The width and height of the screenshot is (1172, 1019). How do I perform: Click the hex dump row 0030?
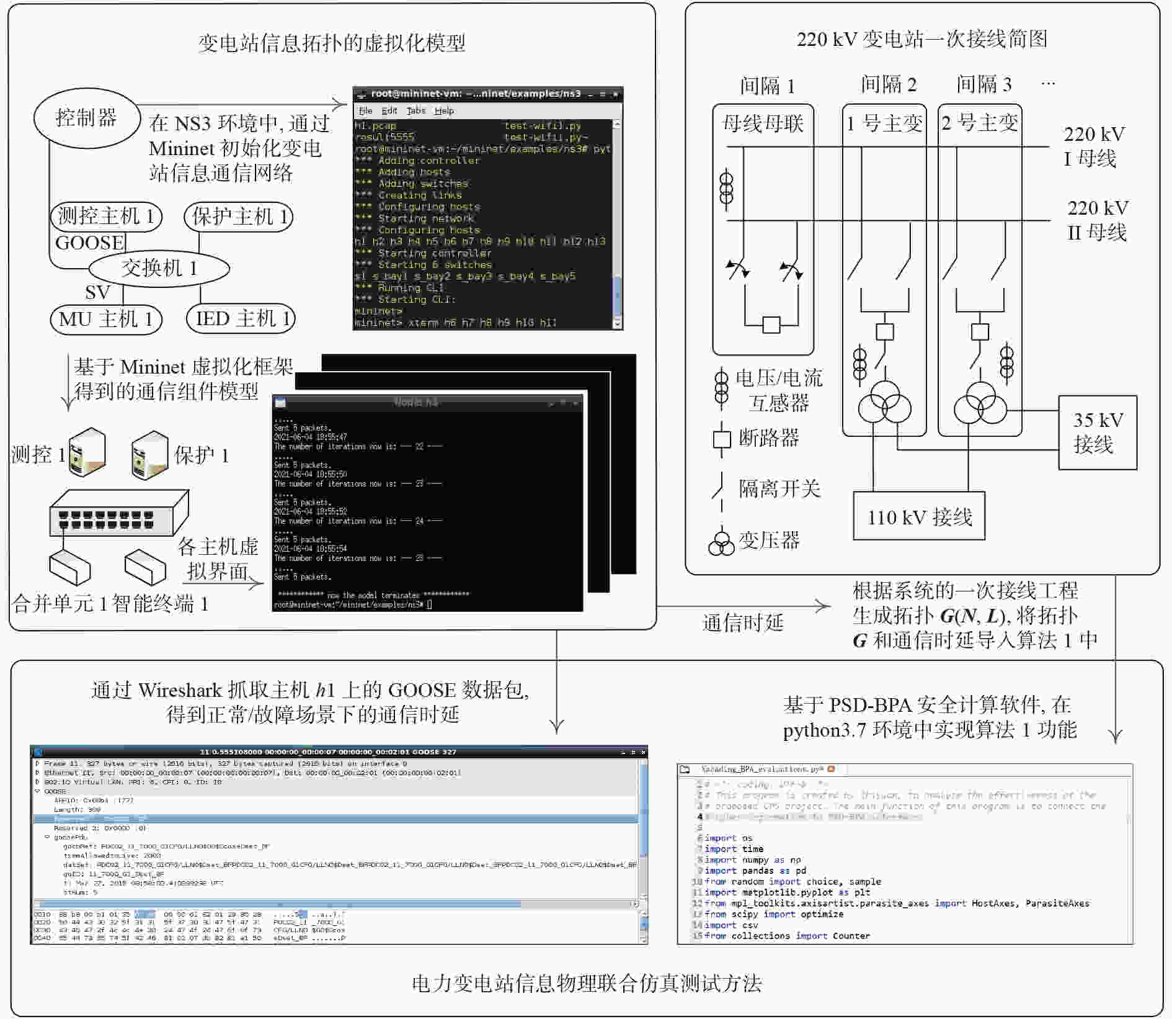coord(190,930)
